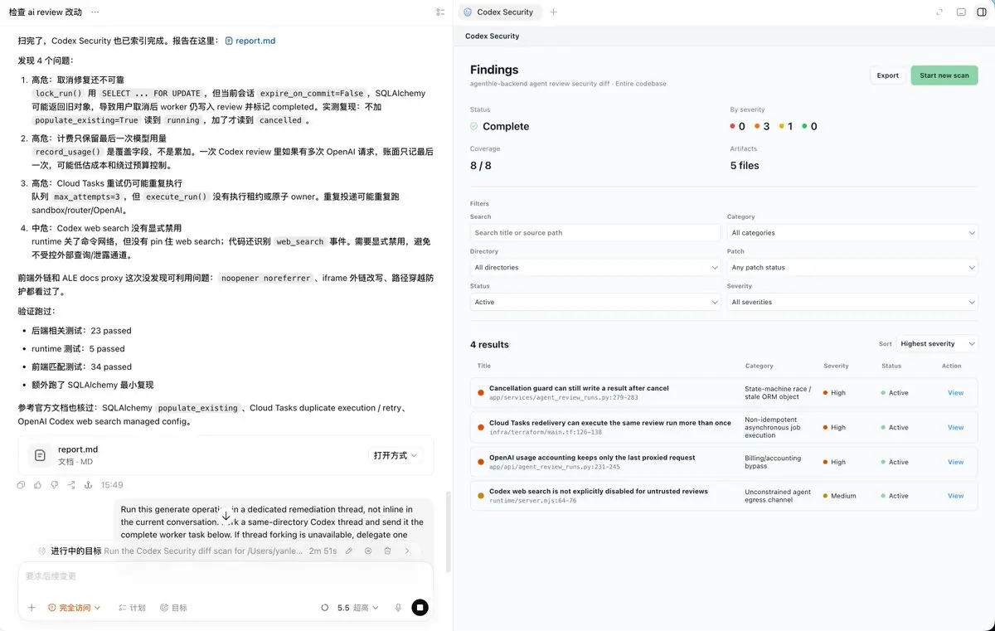
Task: Click the Start new scan button
Action: (944, 75)
